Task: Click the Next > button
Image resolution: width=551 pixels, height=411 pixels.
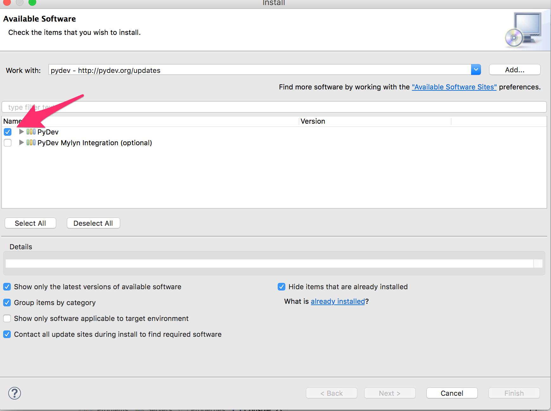Action: pyautogui.click(x=390, y=393)
